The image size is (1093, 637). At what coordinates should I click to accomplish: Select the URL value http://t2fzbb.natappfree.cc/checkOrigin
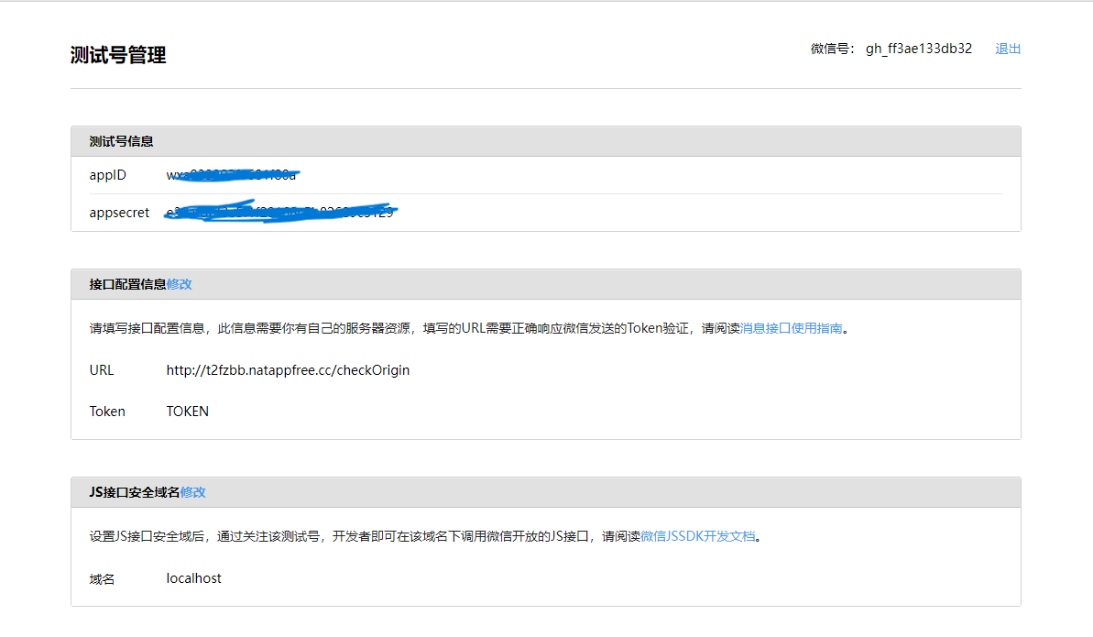coord(288,370)
